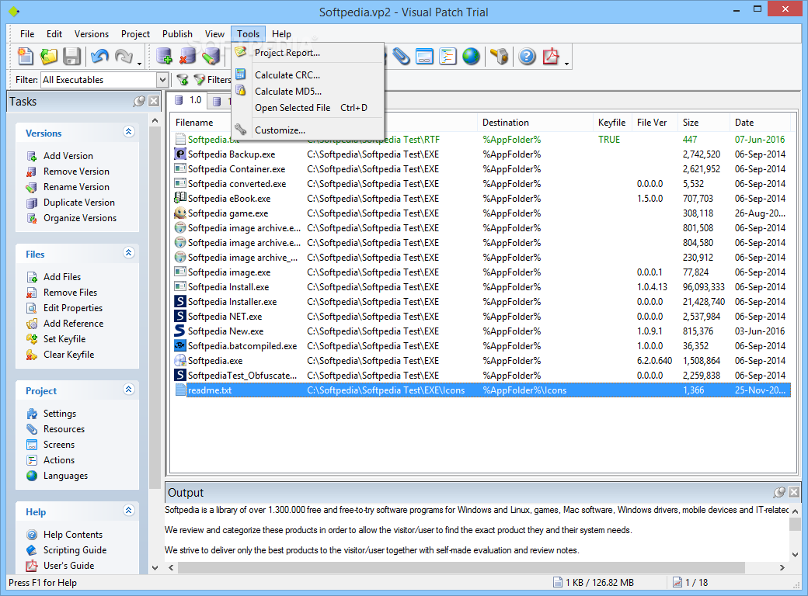The width and height of the screenshot is (808, 596).
Task: Pin the Output pane
Action: [x=779, y=493]
